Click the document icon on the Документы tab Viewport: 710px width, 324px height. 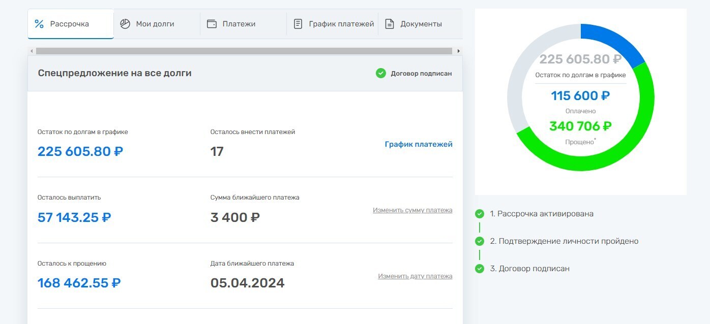389,23
